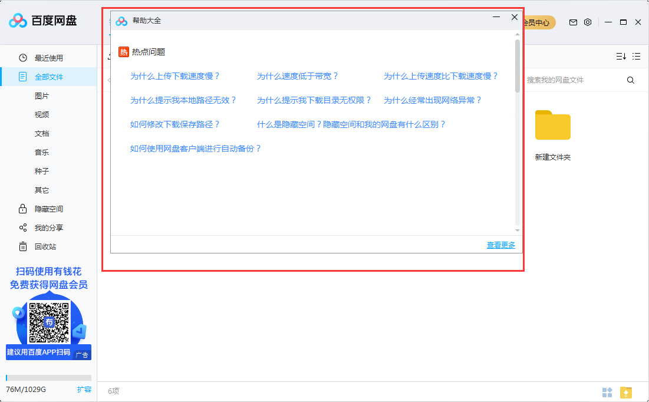649x402 pixels.
Task: Open 如何使用网盘客户端进行自动备份？ link
Action: click(x=196, y=148)
